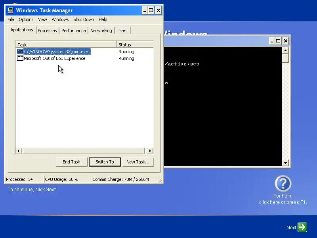Maximize the Task Manager window
The image size is (317, 238).
coord(151,10)
